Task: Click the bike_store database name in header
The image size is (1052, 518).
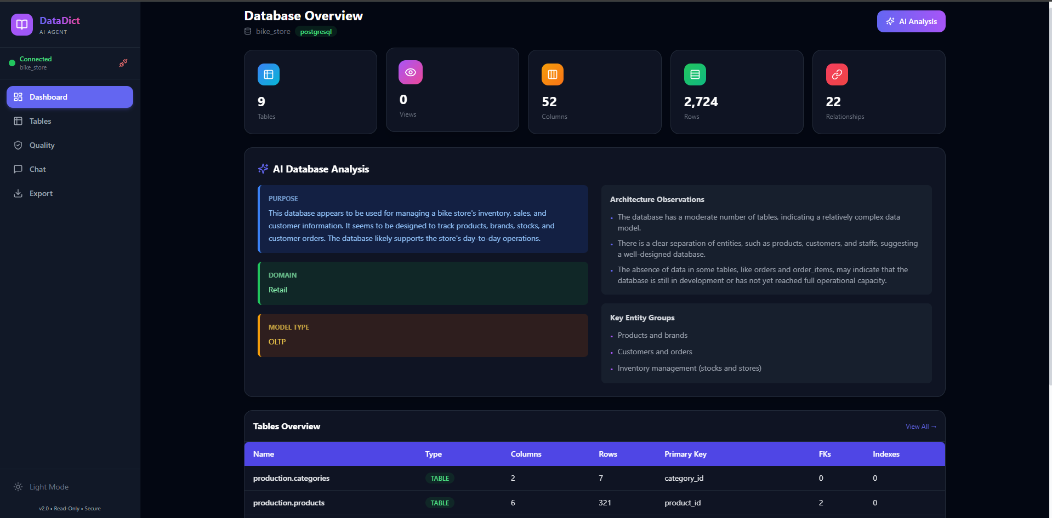Action: [273, 31]
